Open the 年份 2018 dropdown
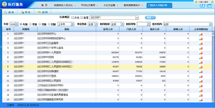Image resolution: width=215 pixels, height=108 pixels. 17,24
